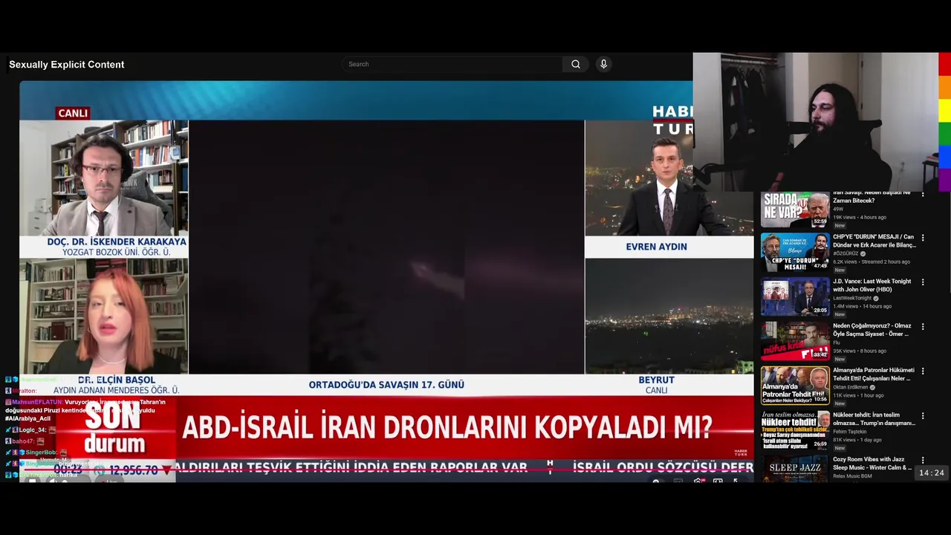Viewport: 951px width, 535px height.
Task: Click '81K views · 1 day ago' text
Action: (x=857, y=440)
